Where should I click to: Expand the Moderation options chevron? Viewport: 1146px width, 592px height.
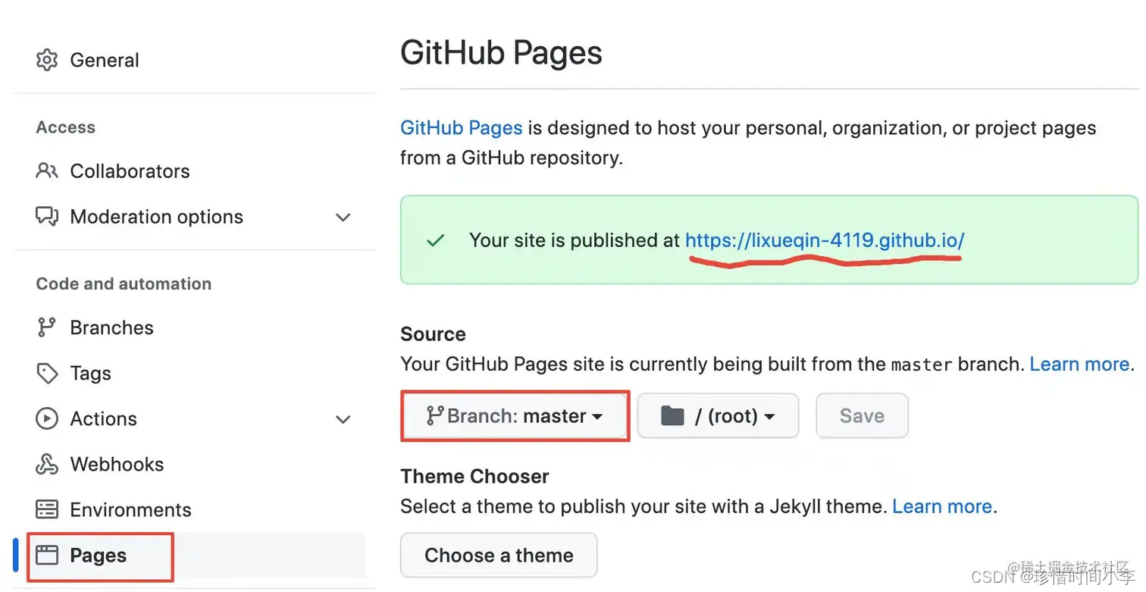pyautogui.click(x=343, y=218)
